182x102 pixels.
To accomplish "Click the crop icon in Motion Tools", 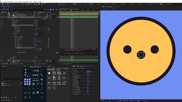I will [42, 79].
